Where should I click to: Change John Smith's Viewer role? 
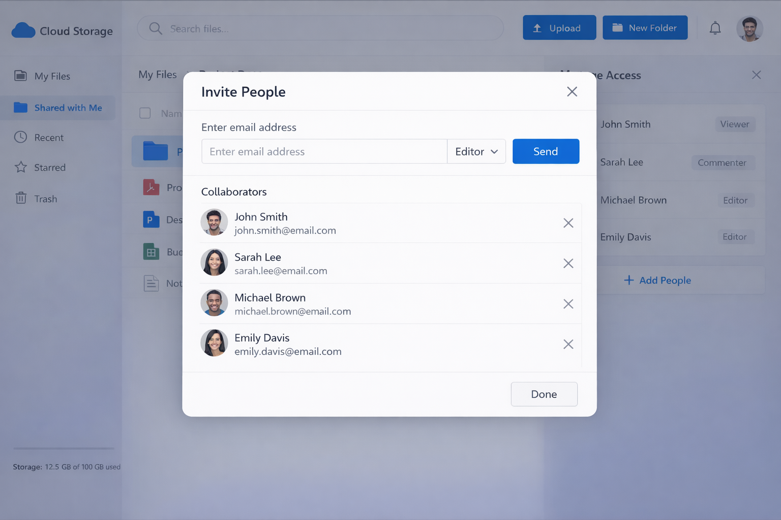click(734, 124)
